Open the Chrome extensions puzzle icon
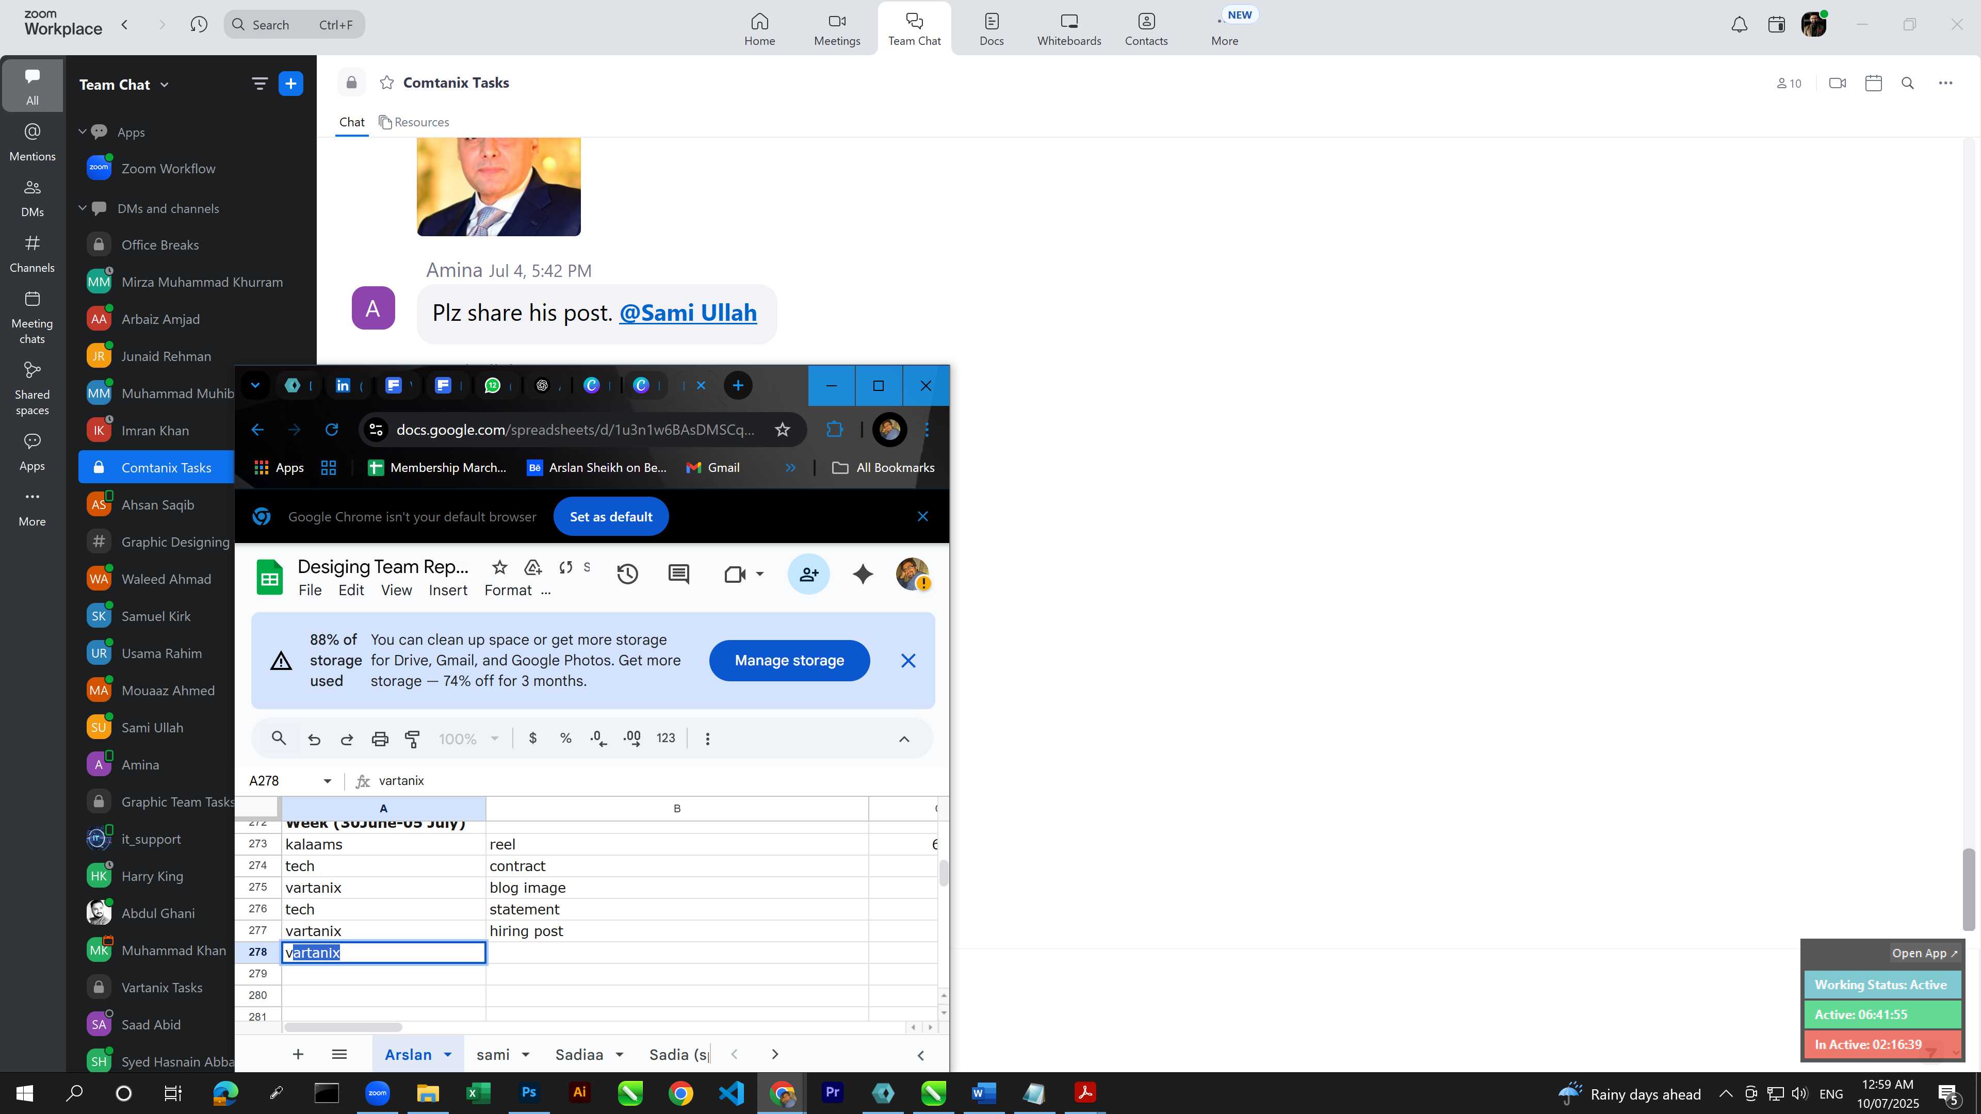1981x1114 pixels. tap(834, 430)
